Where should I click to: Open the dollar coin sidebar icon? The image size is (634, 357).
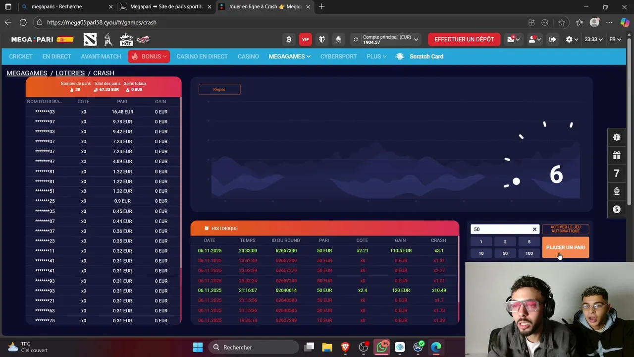(x=617, y=209)
